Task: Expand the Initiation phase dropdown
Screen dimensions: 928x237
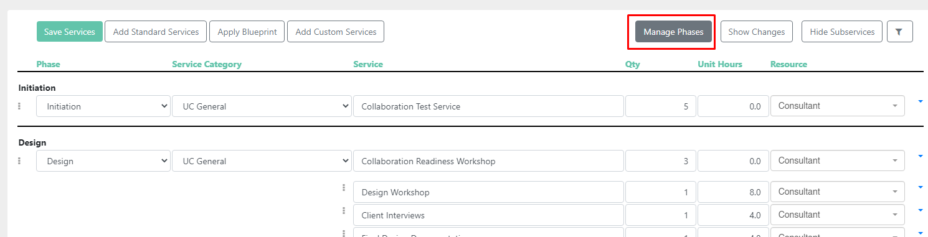Action: 103,106
